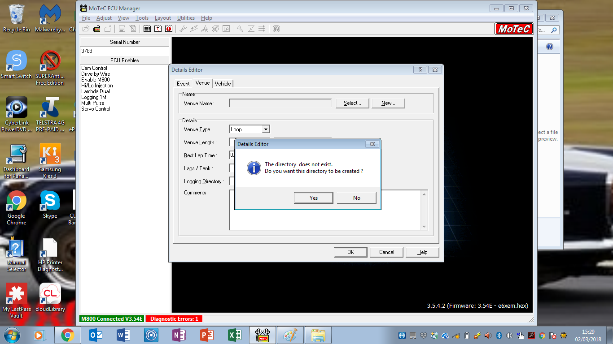This screenshot has width=613, height=344.
Task: Select cloudLibrary desktop icon
Action: coord(50,297)
